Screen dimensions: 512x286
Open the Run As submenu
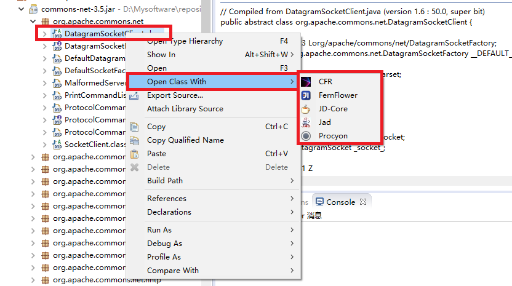[x=213, y=230]
